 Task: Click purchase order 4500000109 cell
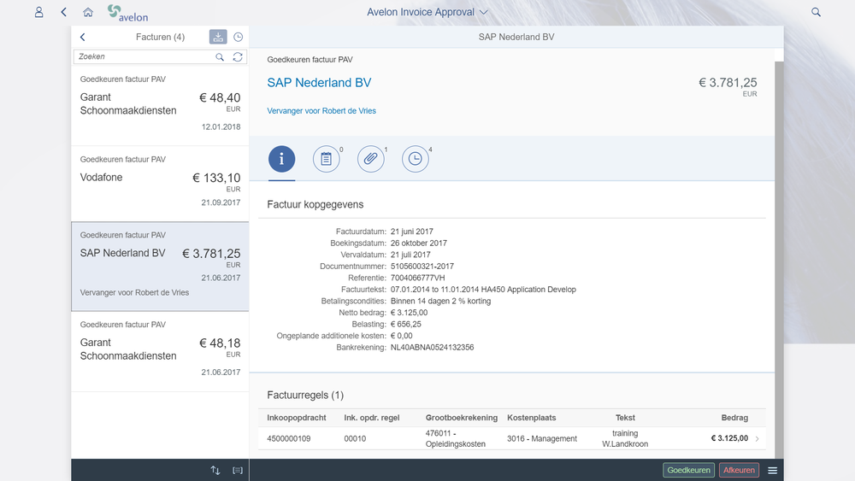(x=289, y=438)
